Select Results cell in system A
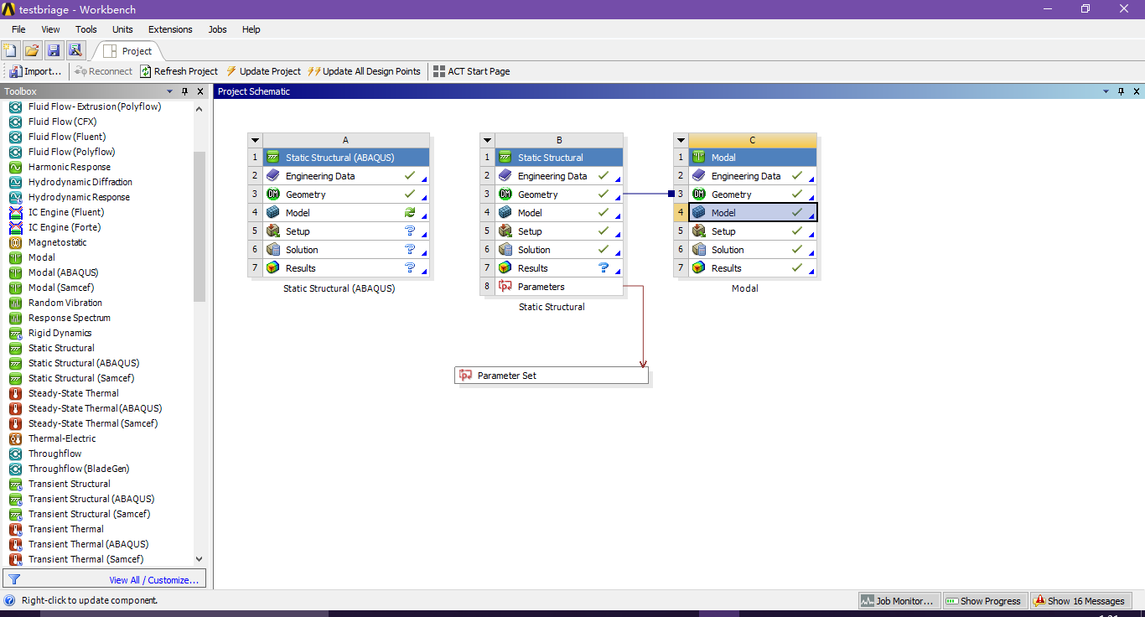 pos(345,268)
